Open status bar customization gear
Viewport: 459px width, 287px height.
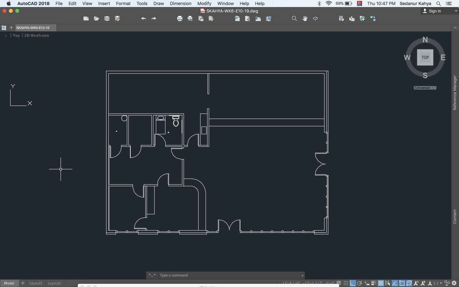(x=454, y=283)
